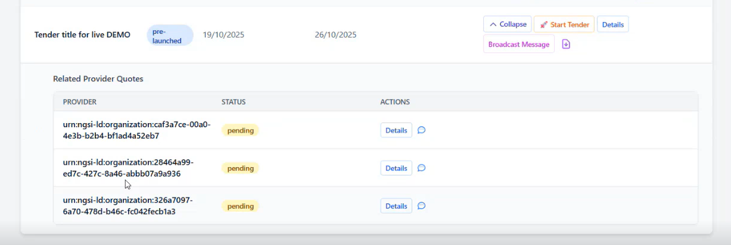
Task: Click Broadcast Message button
Action: (518, 45)
